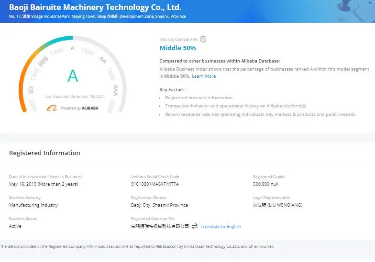The width and height of the screenshot is (375, 262).
Task: Click the Industry Comparison help question mark icon
Action: tap(203, 39)
